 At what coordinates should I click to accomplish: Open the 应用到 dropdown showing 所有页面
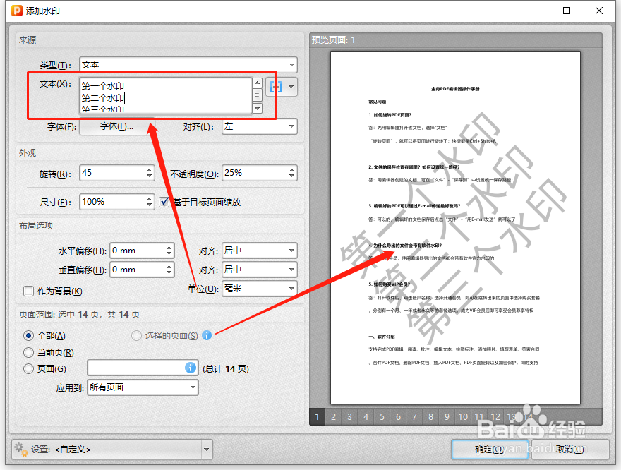pos(143,387)
